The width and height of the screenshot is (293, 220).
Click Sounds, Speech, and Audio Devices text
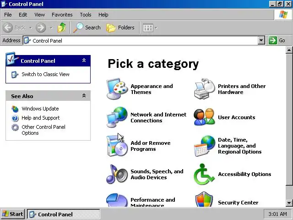click(157, 174)
